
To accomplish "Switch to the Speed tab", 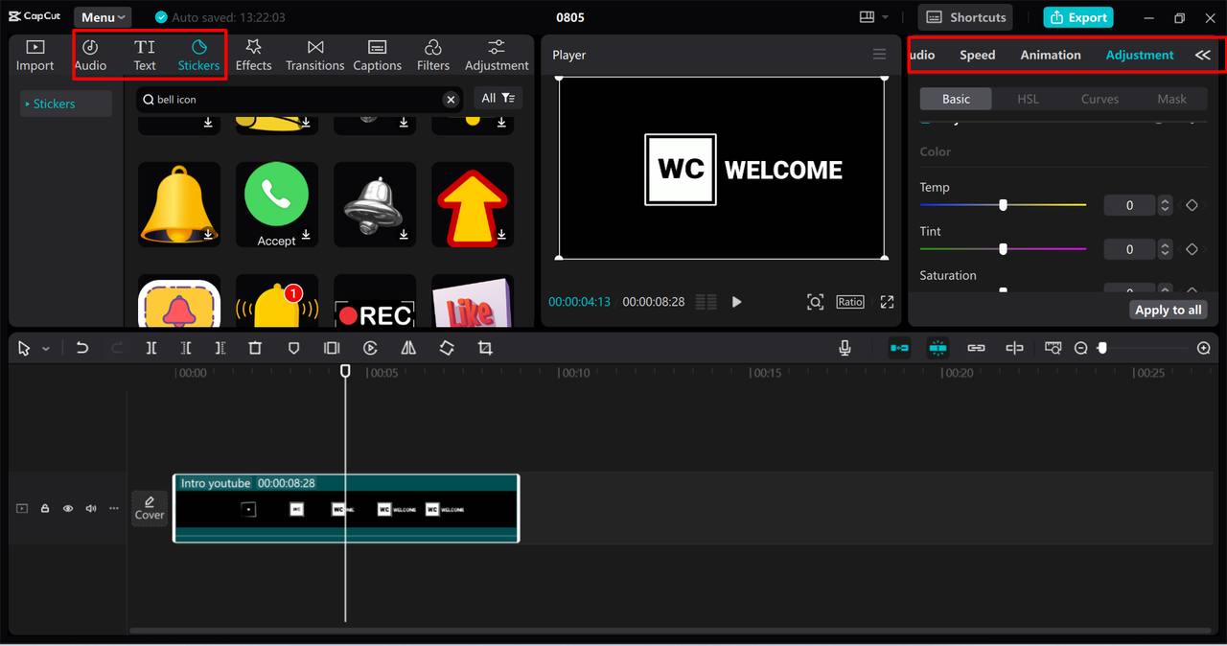I will [x=978, y=55].
